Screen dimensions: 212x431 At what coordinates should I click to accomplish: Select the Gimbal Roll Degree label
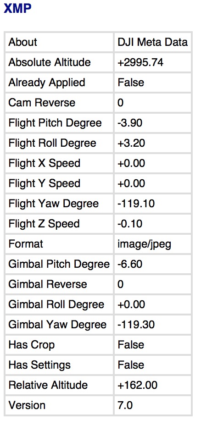56,304
